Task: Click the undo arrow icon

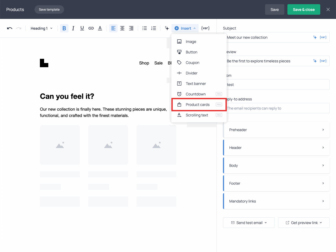Action: pyautogui.click(x=10, y=28)
